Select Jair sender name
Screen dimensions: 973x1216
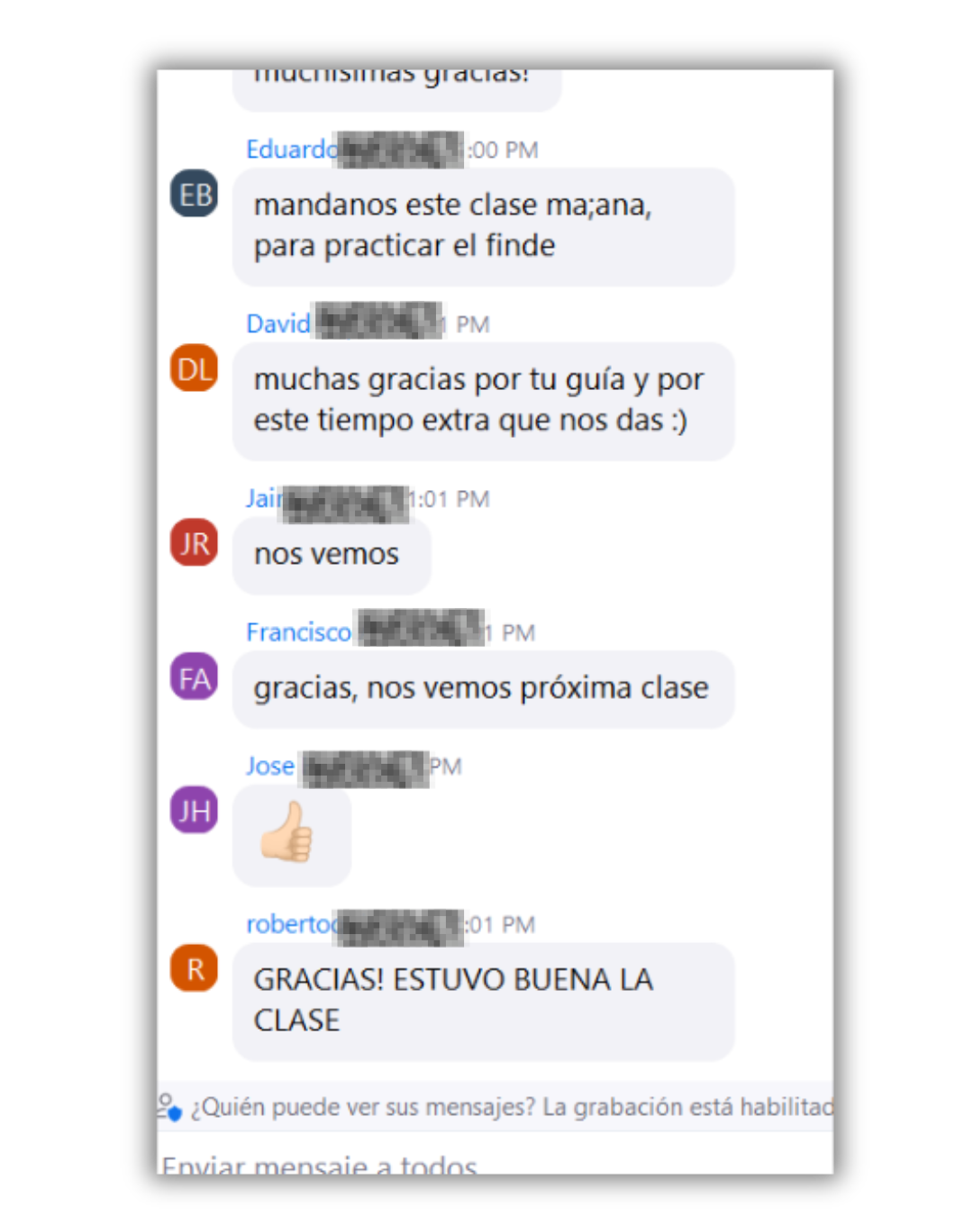coord(264,498)
